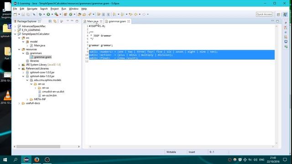Click the Search flashlight toolbar icon
Screen dimensions: 292x164
pos(90,14)
